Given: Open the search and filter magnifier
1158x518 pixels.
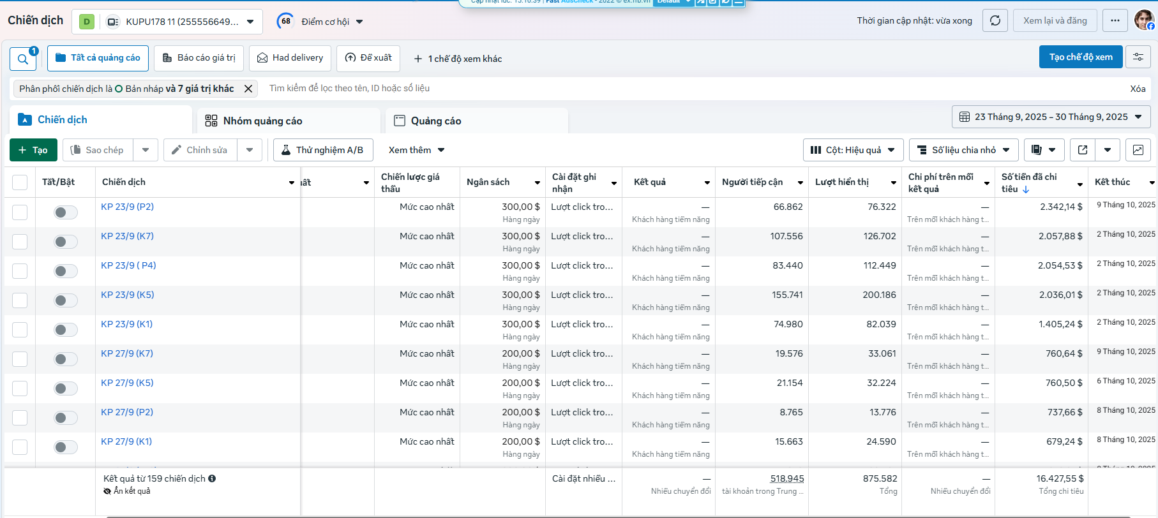Looking at the screenshot, I should [x=22, y=59].
